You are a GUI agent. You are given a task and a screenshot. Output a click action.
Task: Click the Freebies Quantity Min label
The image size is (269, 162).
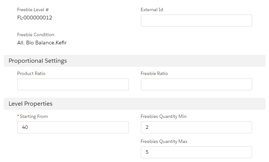click(x=163, y=116)
